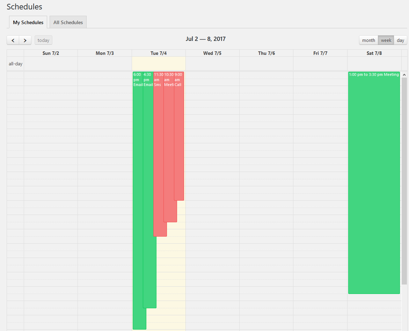409x331 pixels.
Task: Switch to the All Schedules tab
Action: click(68, 22)
